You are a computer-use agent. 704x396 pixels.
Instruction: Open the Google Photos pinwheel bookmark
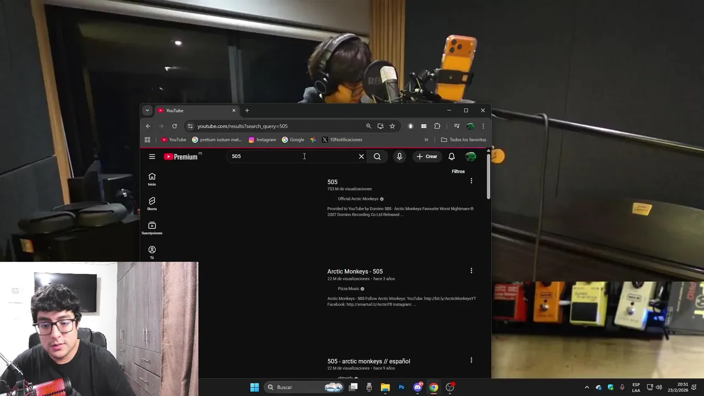(x=313, y=140)
